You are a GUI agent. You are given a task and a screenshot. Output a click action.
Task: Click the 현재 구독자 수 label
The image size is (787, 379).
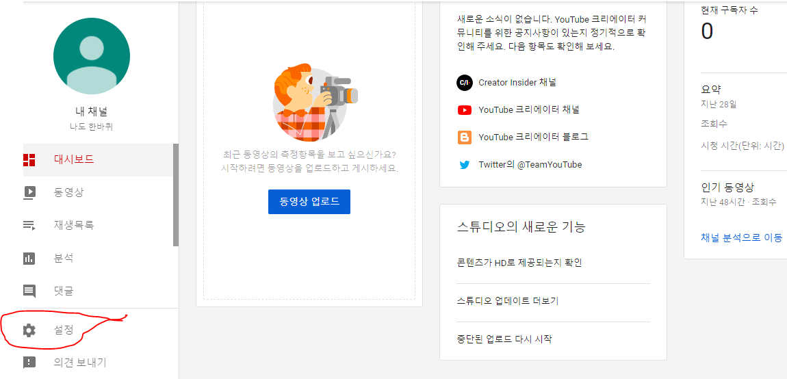pyautogui.click(x=730, y=10)
